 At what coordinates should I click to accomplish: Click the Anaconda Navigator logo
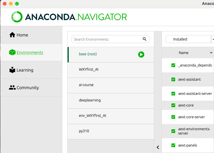pyautogui.click(x=69, y=17)
